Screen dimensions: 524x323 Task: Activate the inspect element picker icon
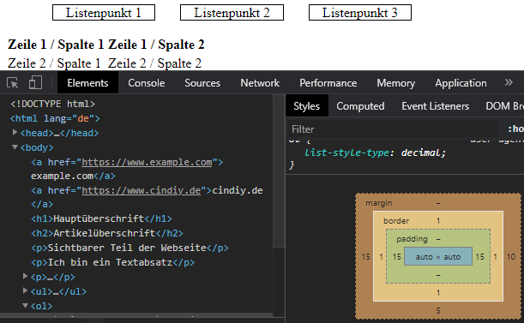pyautogui.click(x=12, y=82)
